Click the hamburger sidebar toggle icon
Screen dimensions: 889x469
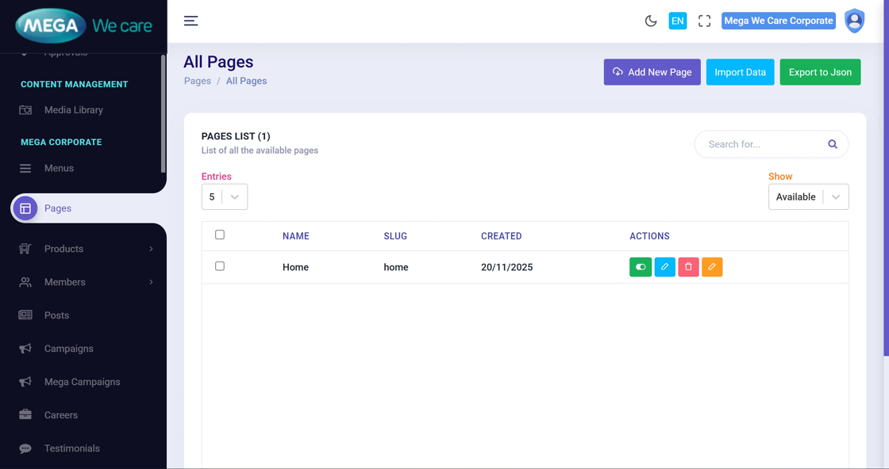pyautogui.click(x=190, y=21)
